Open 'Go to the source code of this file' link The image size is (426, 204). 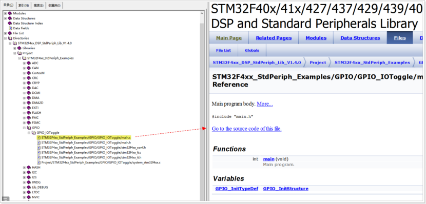tap(247, 129)
